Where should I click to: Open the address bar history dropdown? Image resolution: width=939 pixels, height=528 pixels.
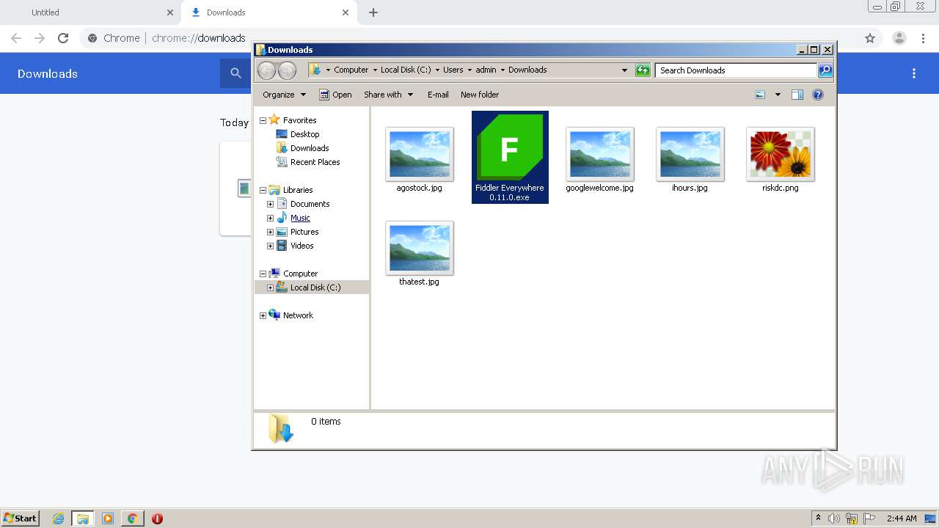tap(624, 70)
